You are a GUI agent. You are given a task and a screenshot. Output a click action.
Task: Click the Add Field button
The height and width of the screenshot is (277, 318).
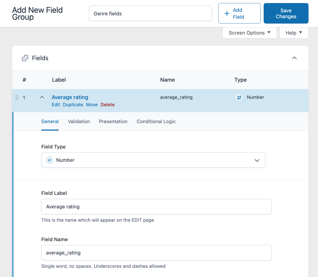(239, 13)
